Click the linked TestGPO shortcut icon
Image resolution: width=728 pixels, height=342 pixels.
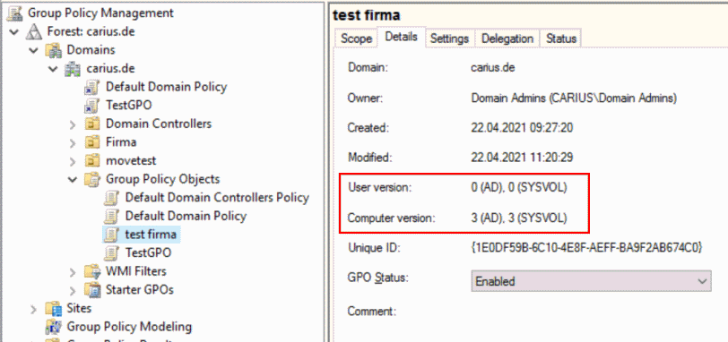[92, 106]
